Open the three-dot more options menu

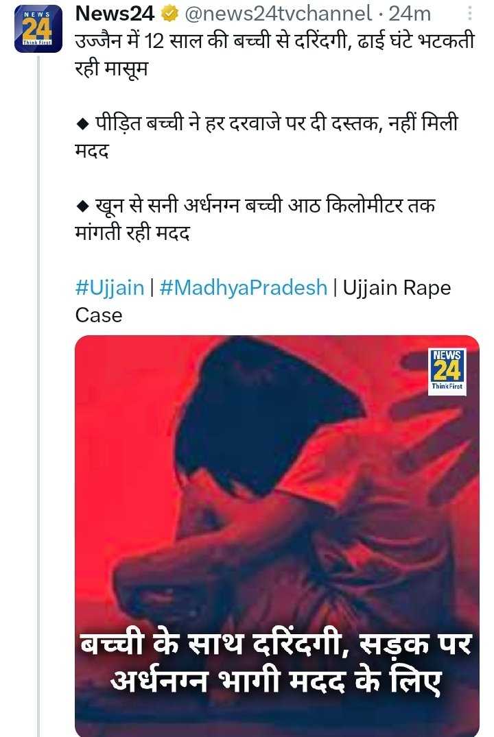(469, 13)
